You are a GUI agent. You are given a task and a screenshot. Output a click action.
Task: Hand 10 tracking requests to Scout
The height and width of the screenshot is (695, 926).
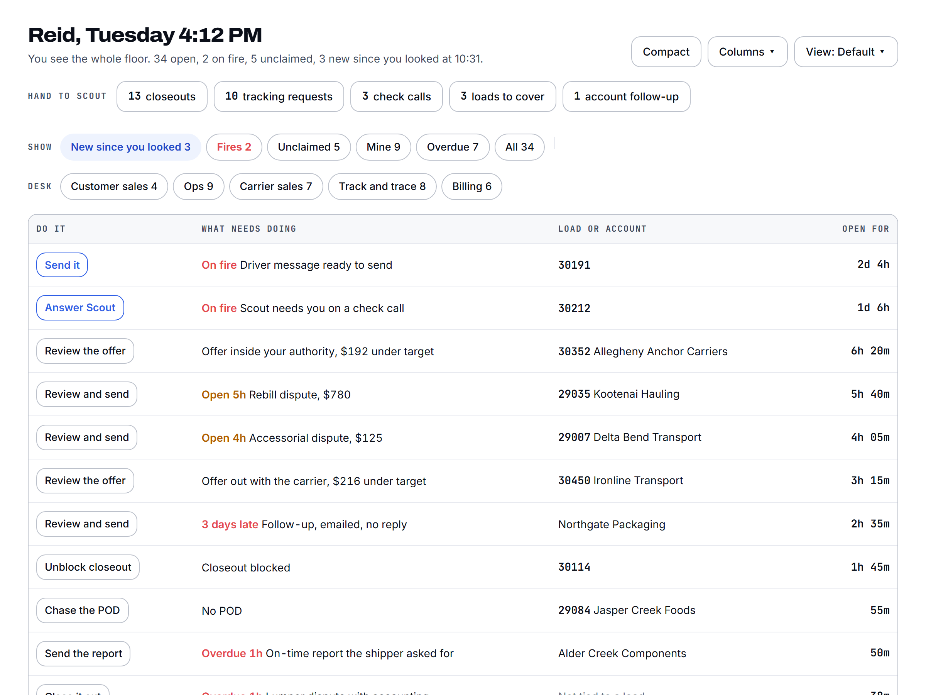coord(279,97)
